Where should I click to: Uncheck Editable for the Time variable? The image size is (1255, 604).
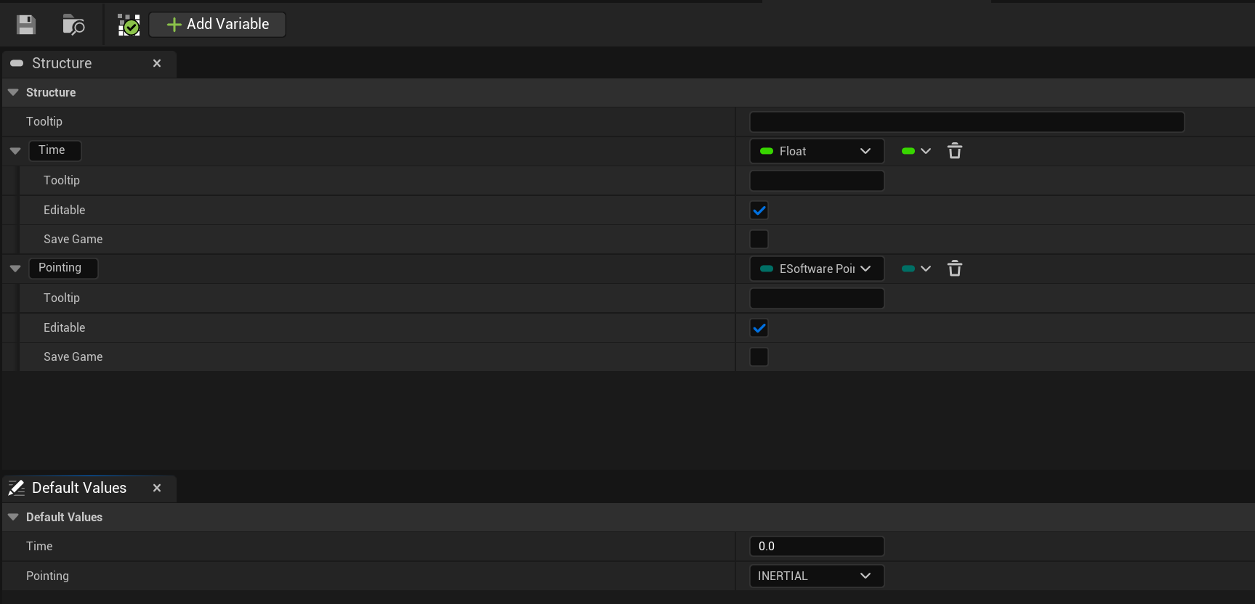pos(759,211)
